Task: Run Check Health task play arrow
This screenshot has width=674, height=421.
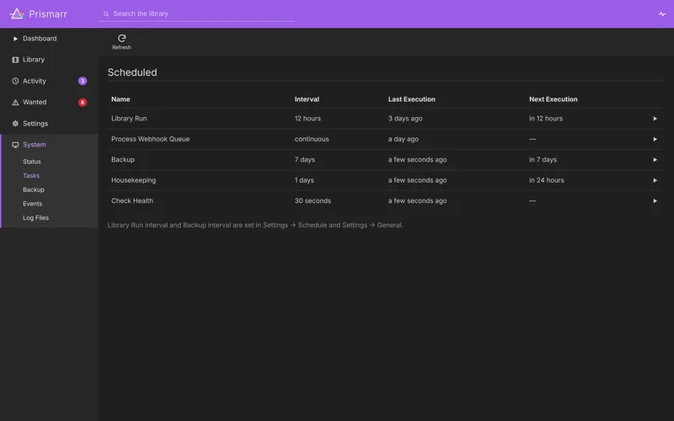Action: [655, 201]
